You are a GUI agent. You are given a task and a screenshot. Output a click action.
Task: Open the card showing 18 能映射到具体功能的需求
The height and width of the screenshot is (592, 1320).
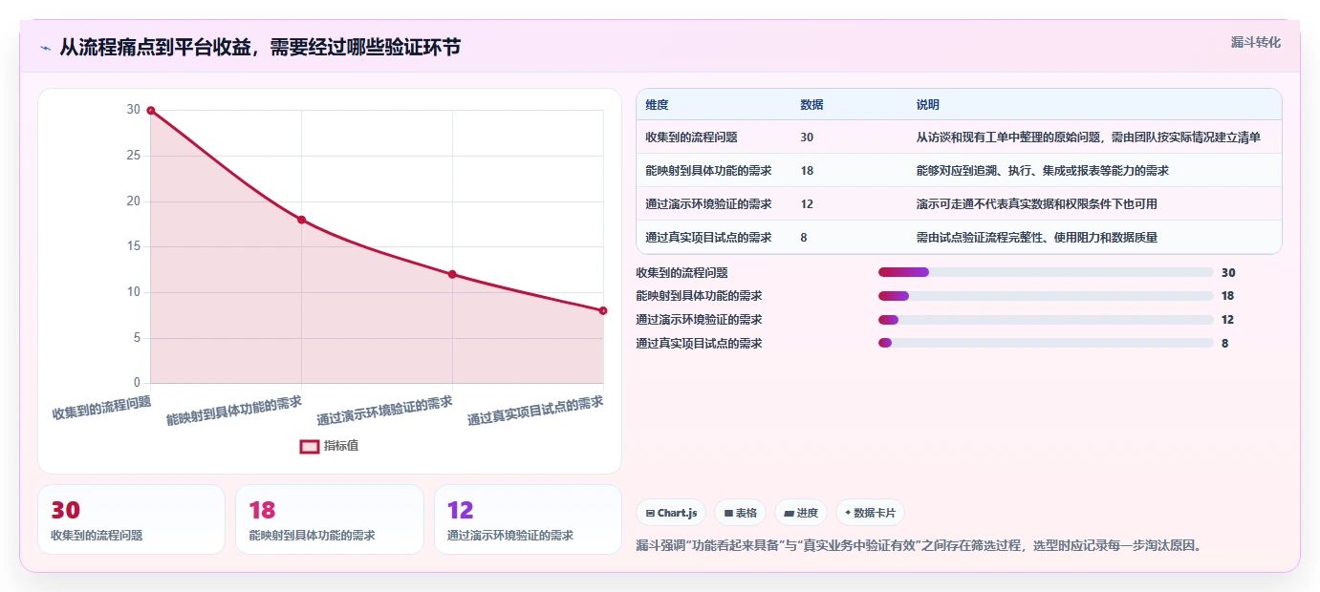(329, 519)
